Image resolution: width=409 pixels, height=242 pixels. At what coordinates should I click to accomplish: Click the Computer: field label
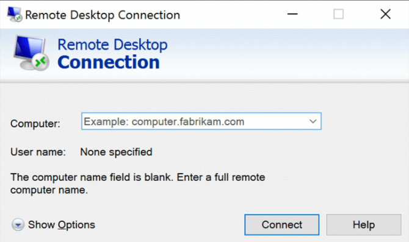click(x=35, y=123)
